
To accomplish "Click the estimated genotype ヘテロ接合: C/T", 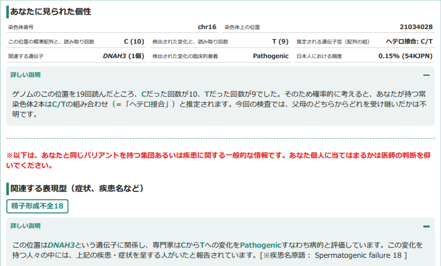I will 409,42.
